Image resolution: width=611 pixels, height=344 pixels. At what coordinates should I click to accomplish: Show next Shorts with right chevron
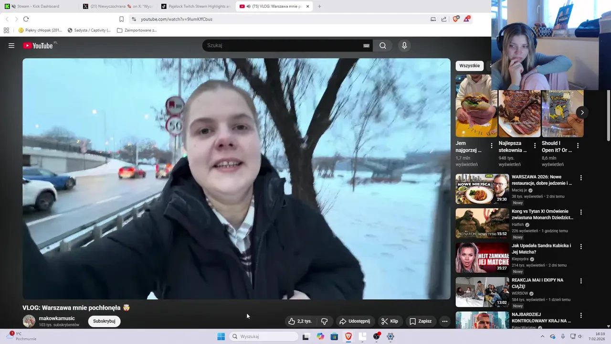(582, 113)
